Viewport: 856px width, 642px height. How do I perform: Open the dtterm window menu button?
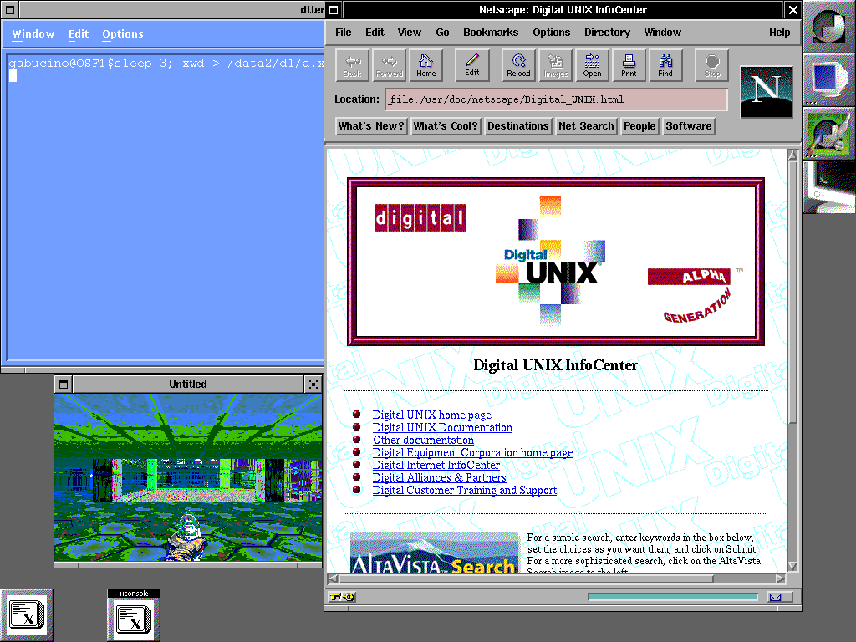[10, 10]
